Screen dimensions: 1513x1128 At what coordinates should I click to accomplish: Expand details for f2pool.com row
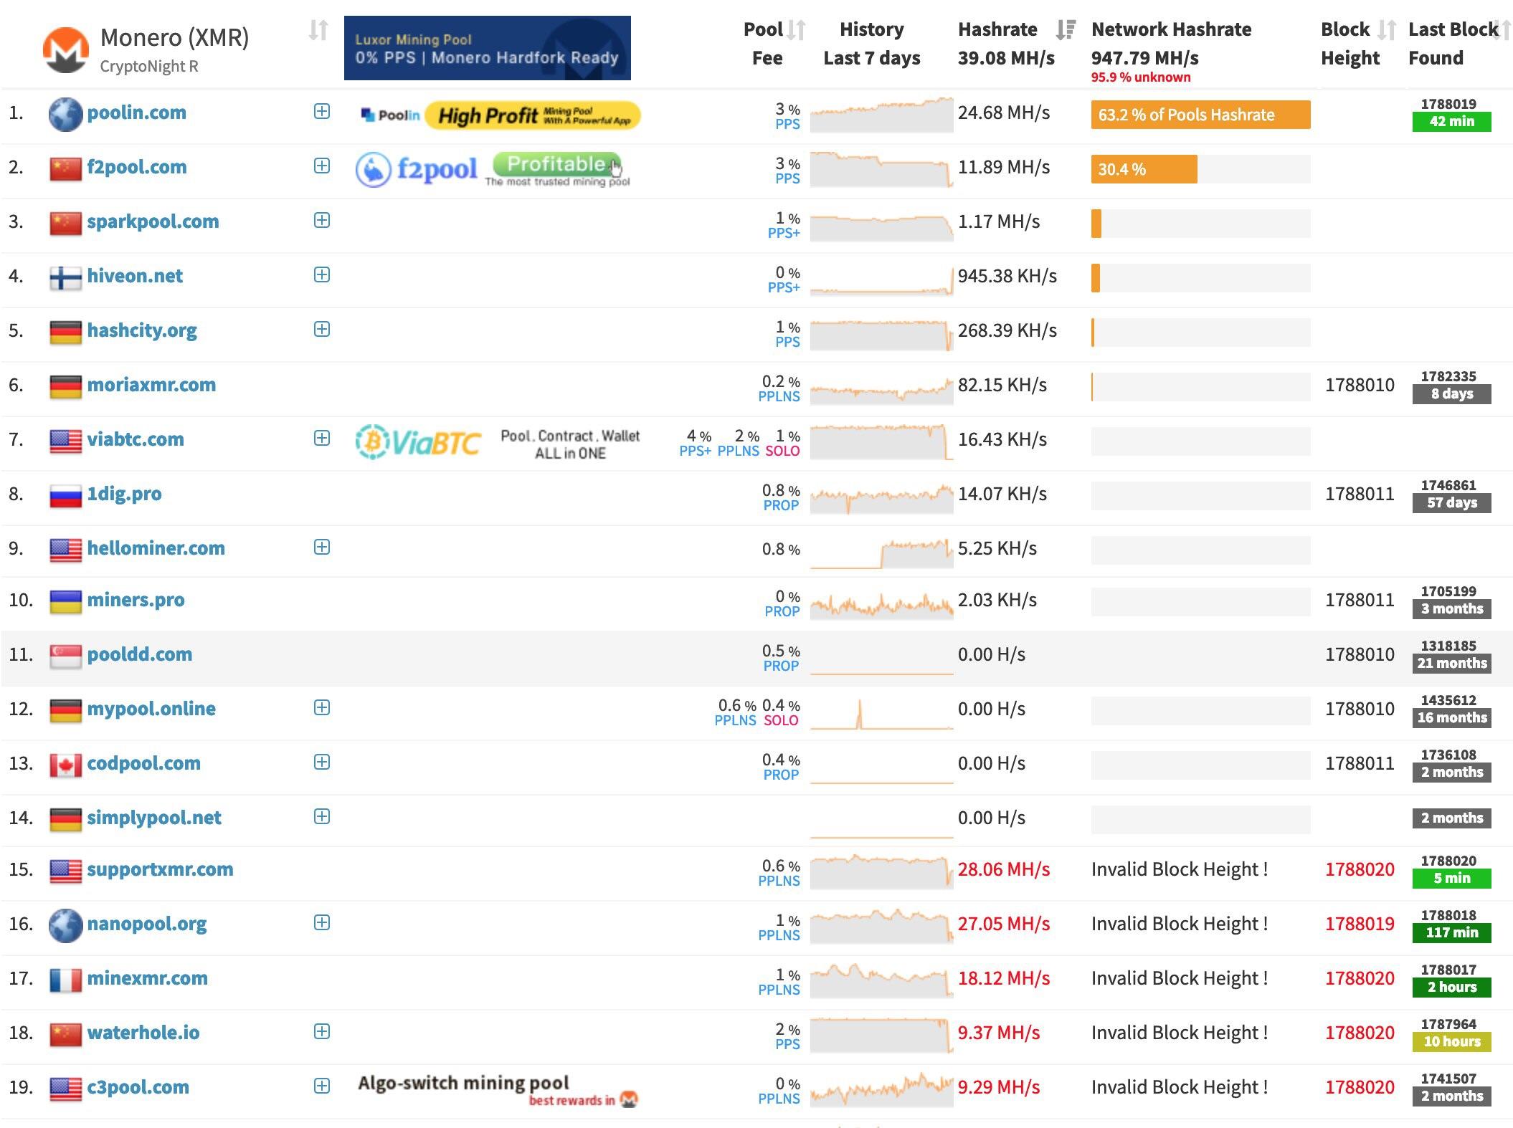coord(322,166)
